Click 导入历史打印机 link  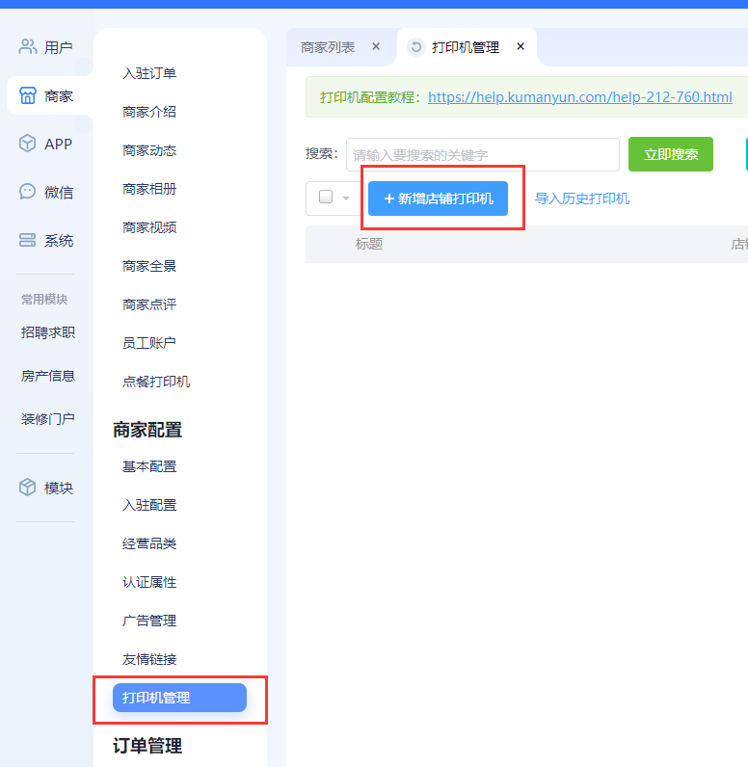tap(582, 198)
